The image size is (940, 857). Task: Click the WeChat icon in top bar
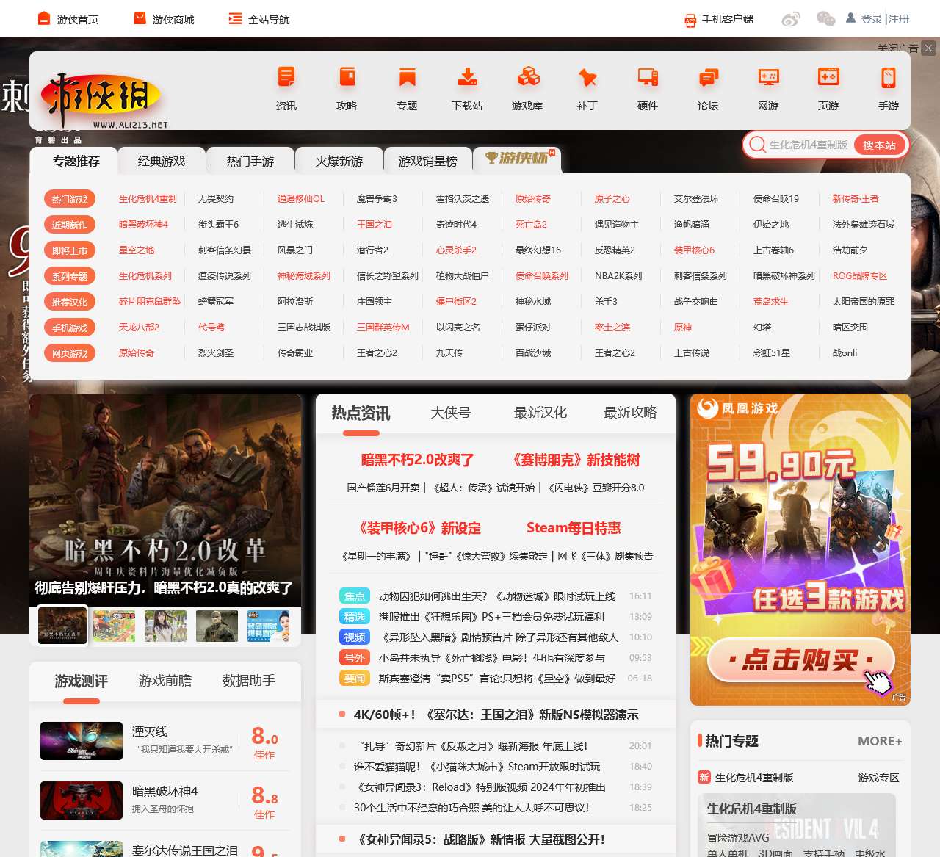click(x=826, y=19)
